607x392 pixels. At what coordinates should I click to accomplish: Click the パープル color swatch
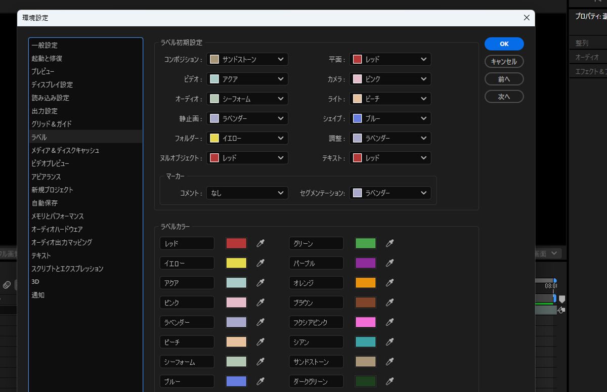(x=366, y=263)
